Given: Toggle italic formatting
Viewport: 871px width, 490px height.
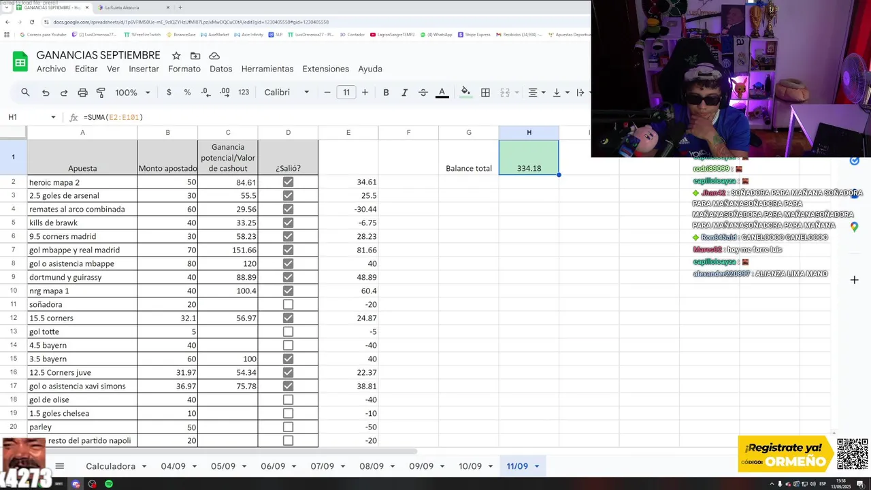Looking at the screenshot, I should [404, 93].
